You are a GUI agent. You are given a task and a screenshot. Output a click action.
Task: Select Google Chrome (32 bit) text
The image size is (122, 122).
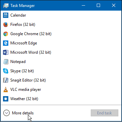pyautogui.click(x=31, y=34)
